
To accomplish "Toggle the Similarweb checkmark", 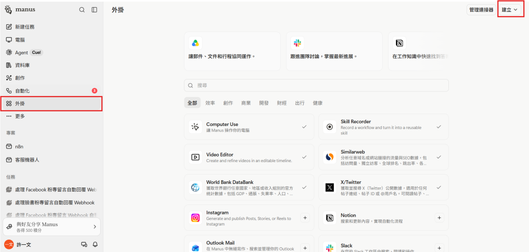I will (x=439, y=157).
